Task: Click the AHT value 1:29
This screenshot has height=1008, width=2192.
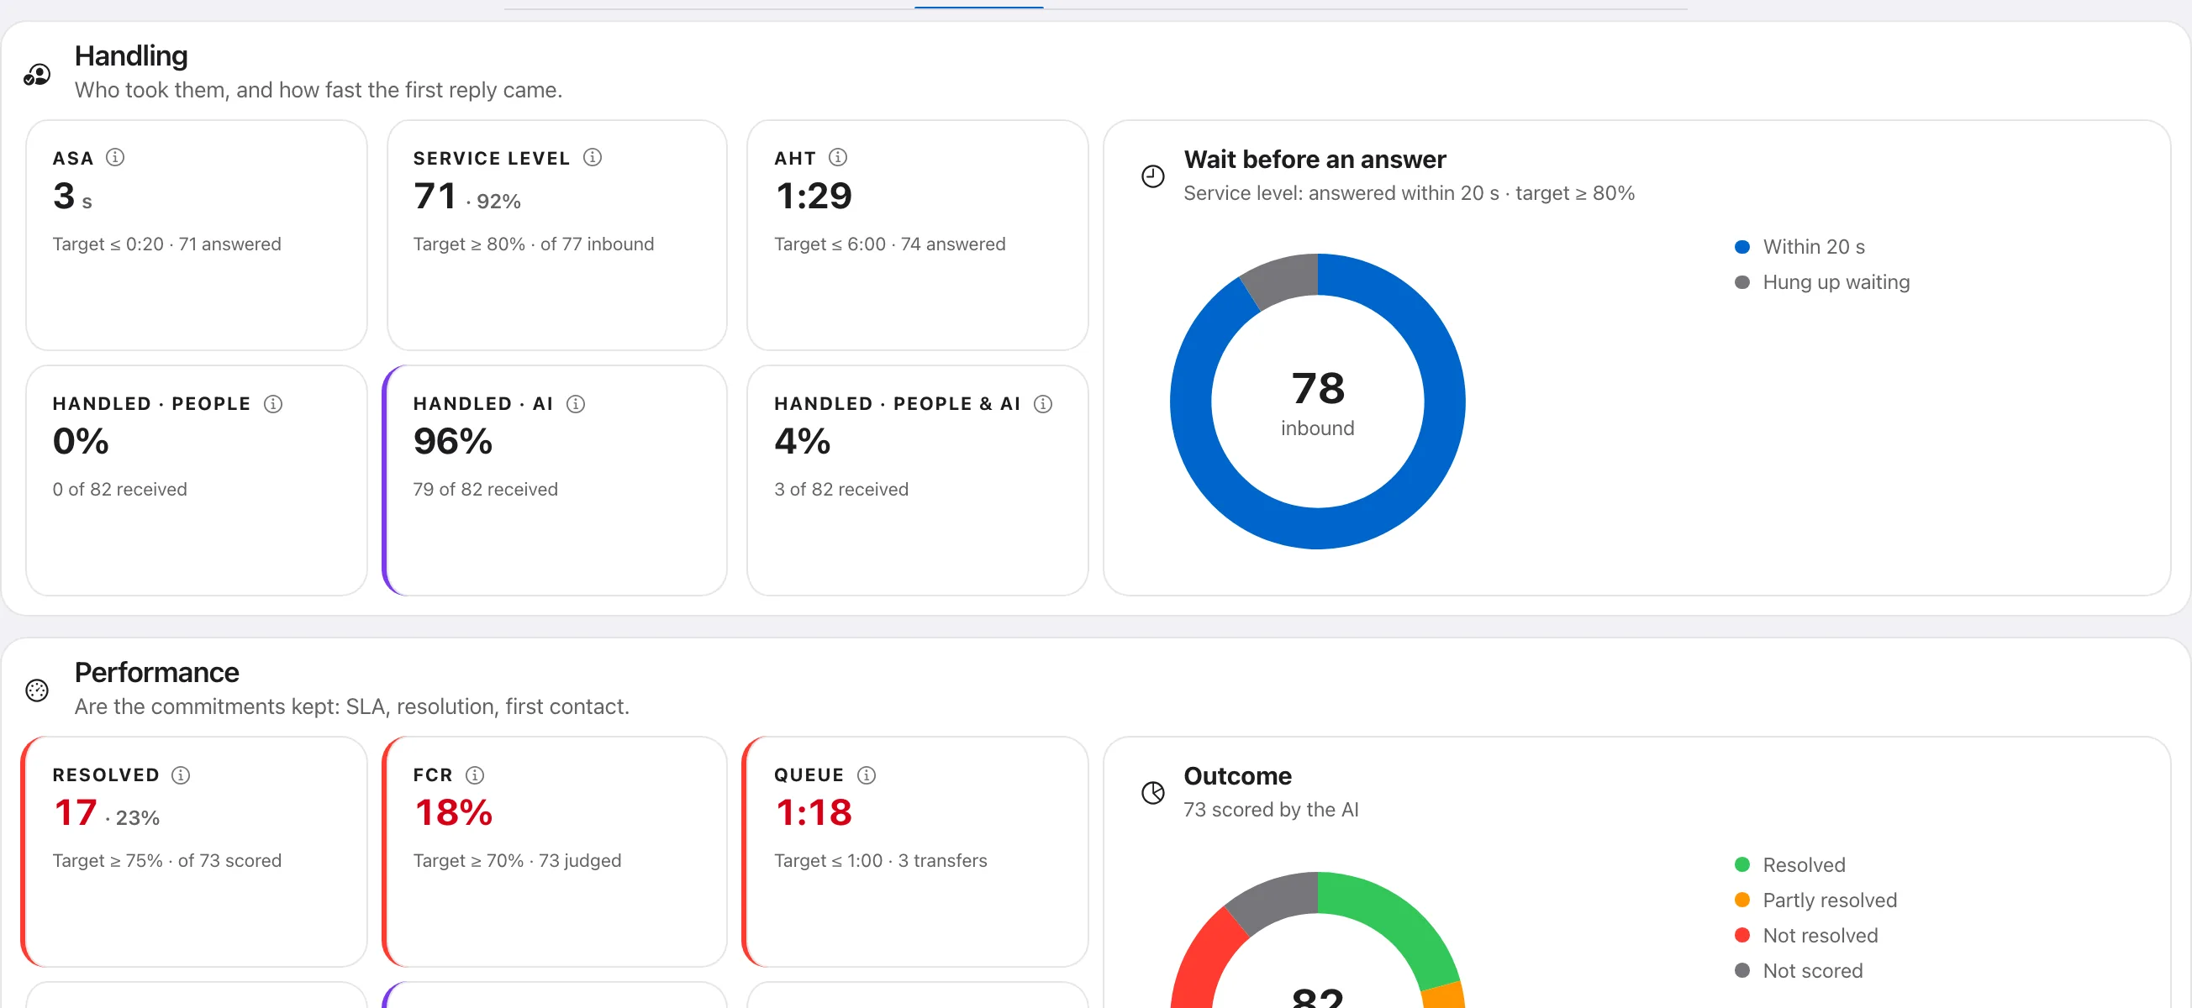Action: pos(813,197)
